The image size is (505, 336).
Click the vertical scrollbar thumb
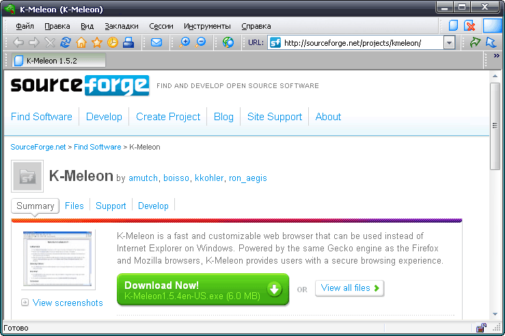coord(495,126)
